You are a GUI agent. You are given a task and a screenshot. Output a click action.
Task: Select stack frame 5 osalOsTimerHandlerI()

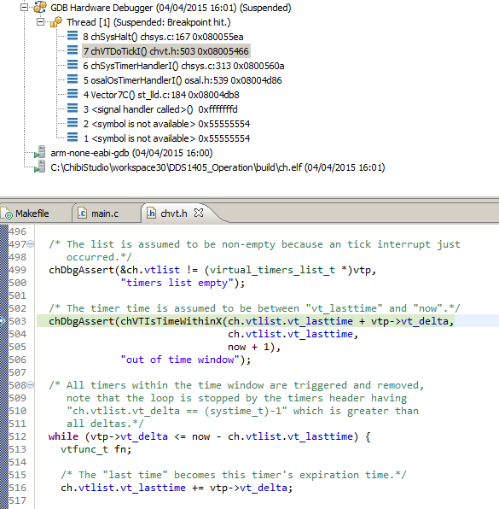tap(183, 80)
